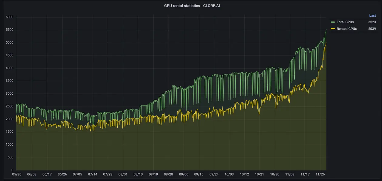Image resolution: width=382 pixels, height=181 pixels.
Task: Toggle the Total GPUs series in legend
Action: pyautogui.click(x=345, y=22)
